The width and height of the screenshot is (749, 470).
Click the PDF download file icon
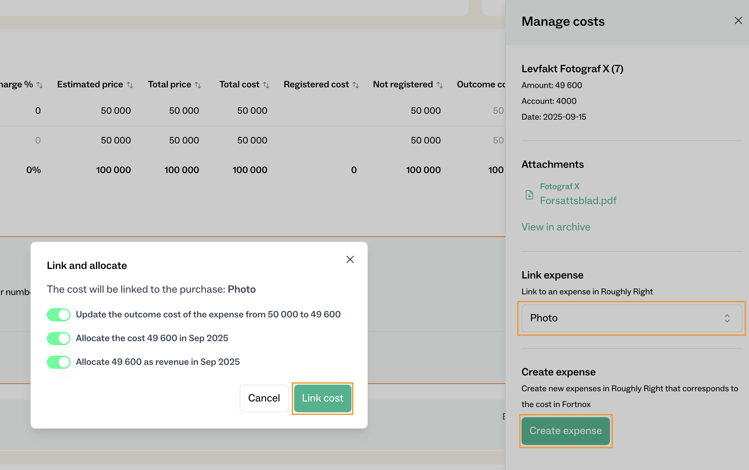tap(529, 194)
